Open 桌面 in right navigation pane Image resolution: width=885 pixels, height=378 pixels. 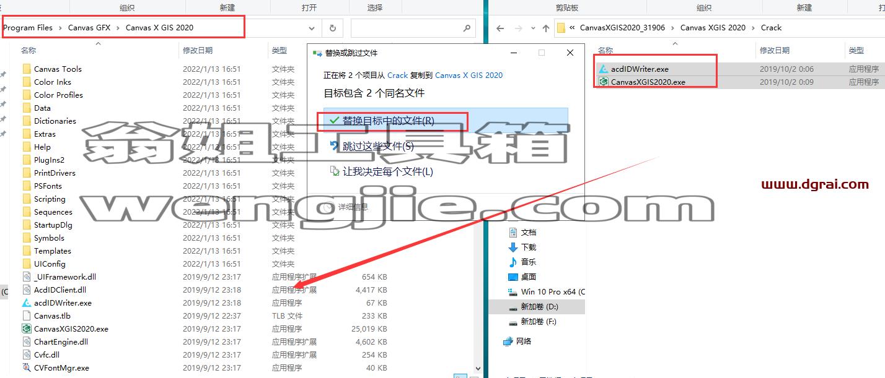click(529, 277)
